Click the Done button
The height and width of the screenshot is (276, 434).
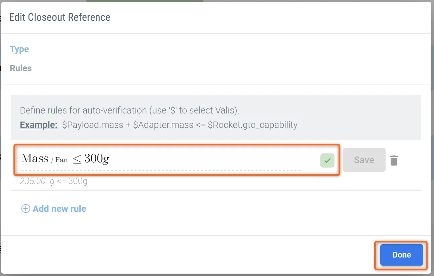tap(401, 255)
